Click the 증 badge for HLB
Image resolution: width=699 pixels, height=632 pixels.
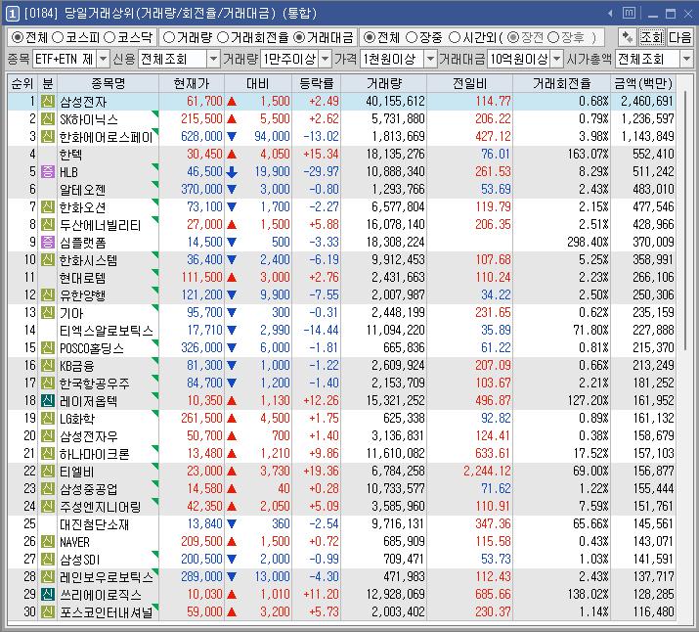click(x=48, y=172)
